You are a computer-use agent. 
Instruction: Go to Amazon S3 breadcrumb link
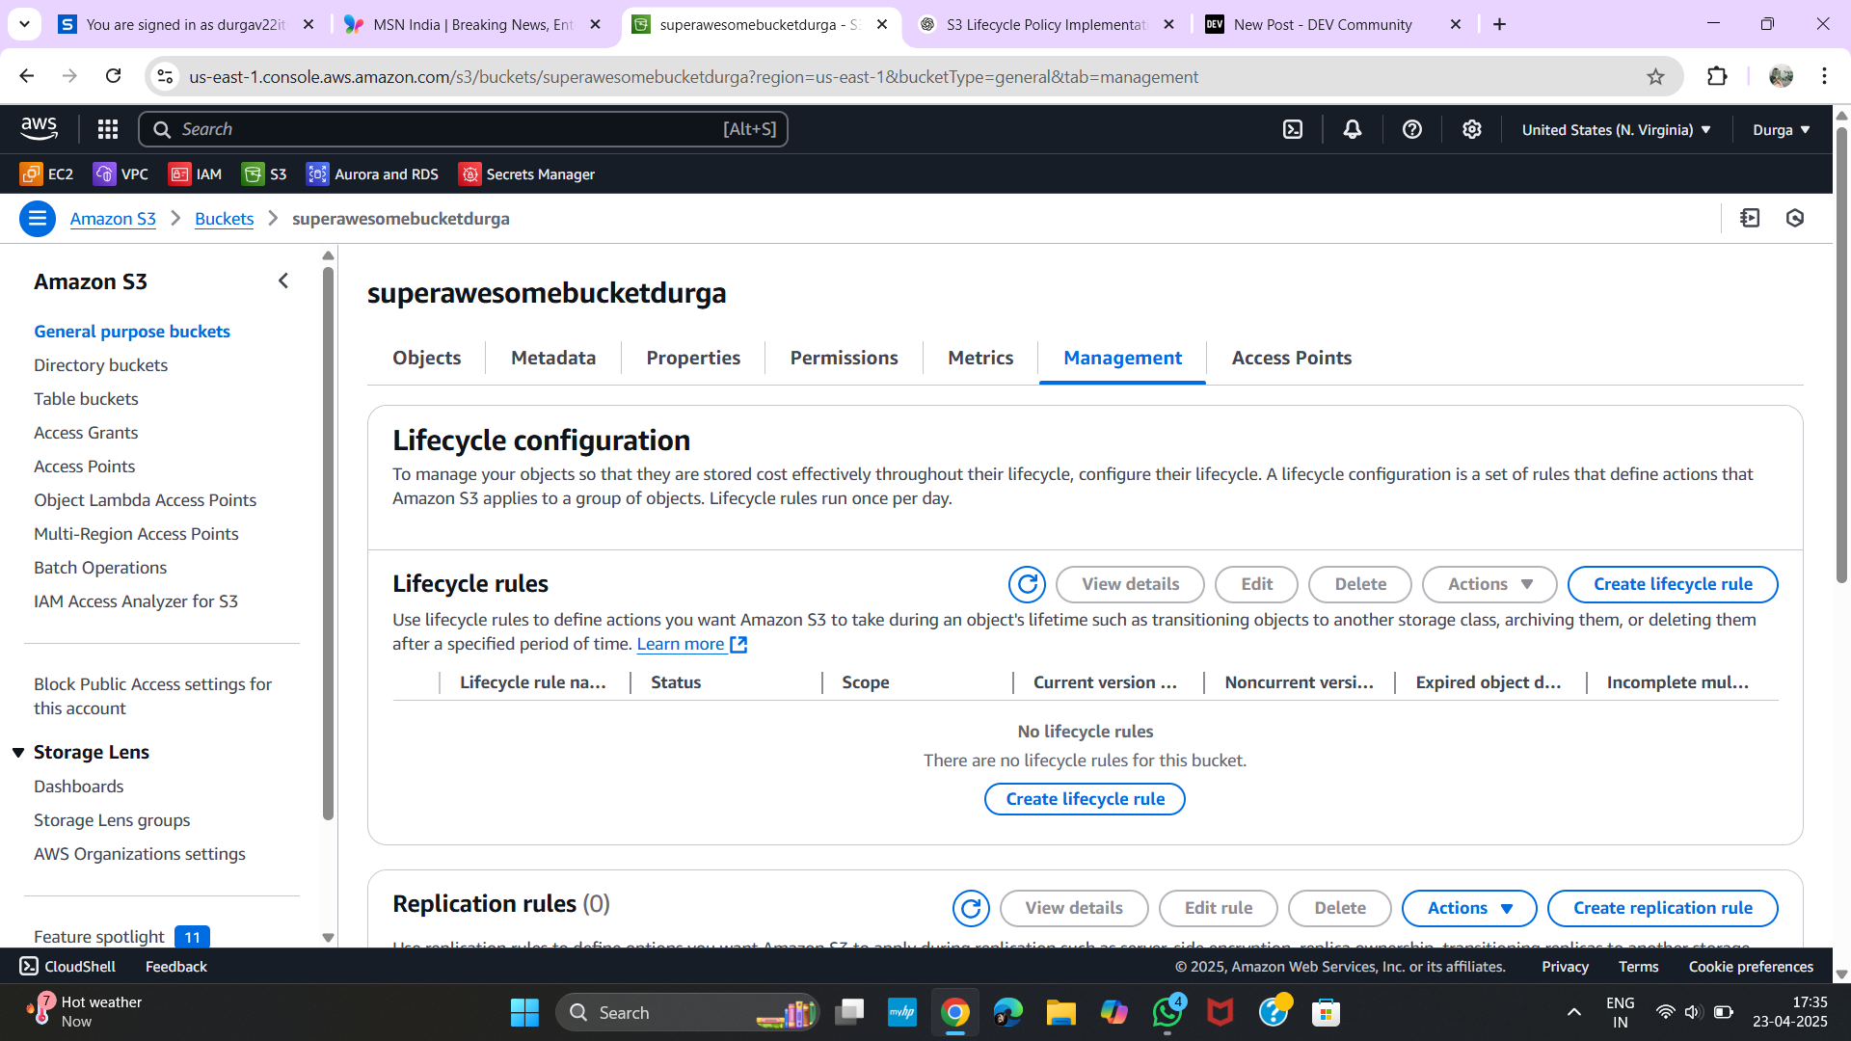[x=113, y=219]
